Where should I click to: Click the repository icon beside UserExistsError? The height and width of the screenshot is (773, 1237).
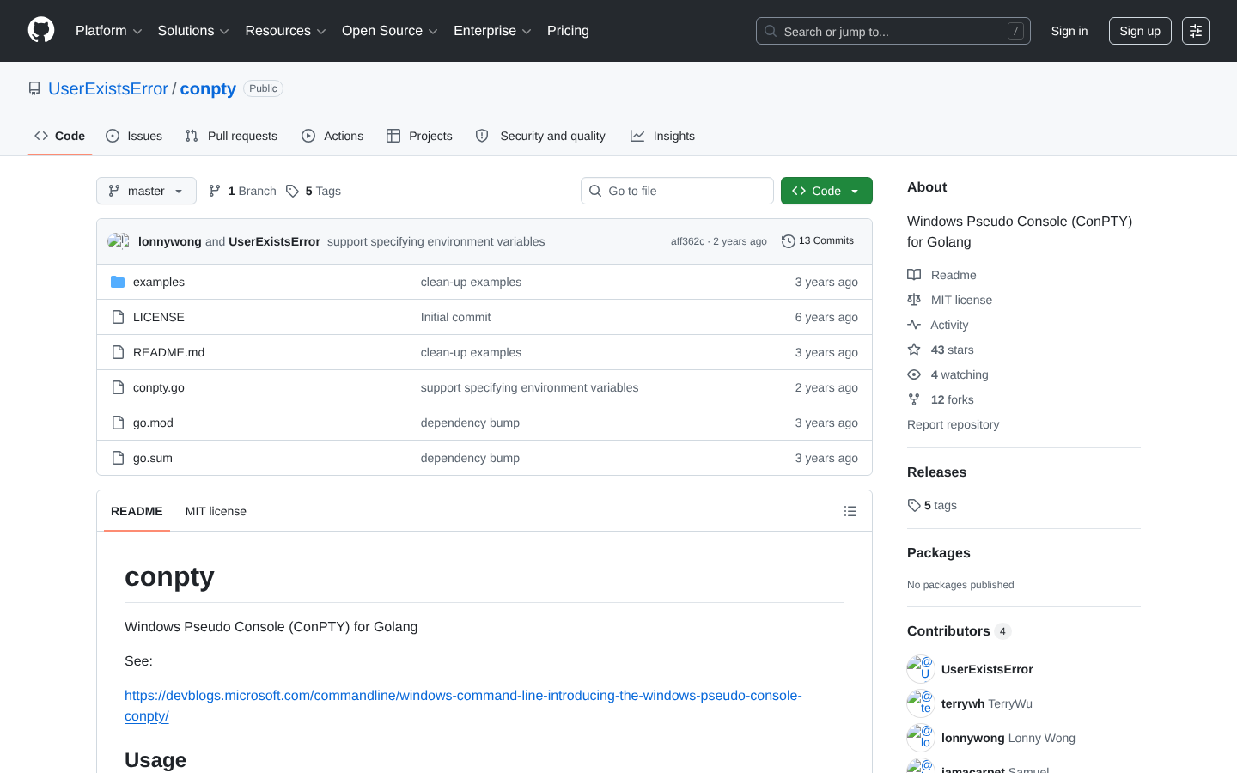pos(34,88)
